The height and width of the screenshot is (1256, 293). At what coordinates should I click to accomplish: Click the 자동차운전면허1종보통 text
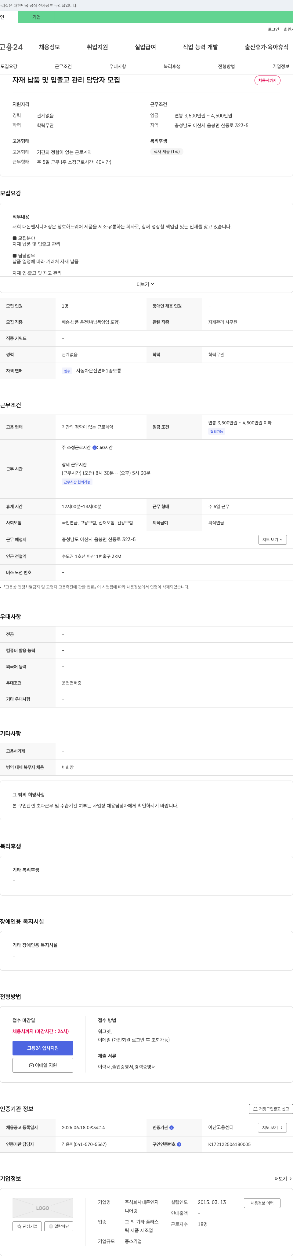click(98, 371)
